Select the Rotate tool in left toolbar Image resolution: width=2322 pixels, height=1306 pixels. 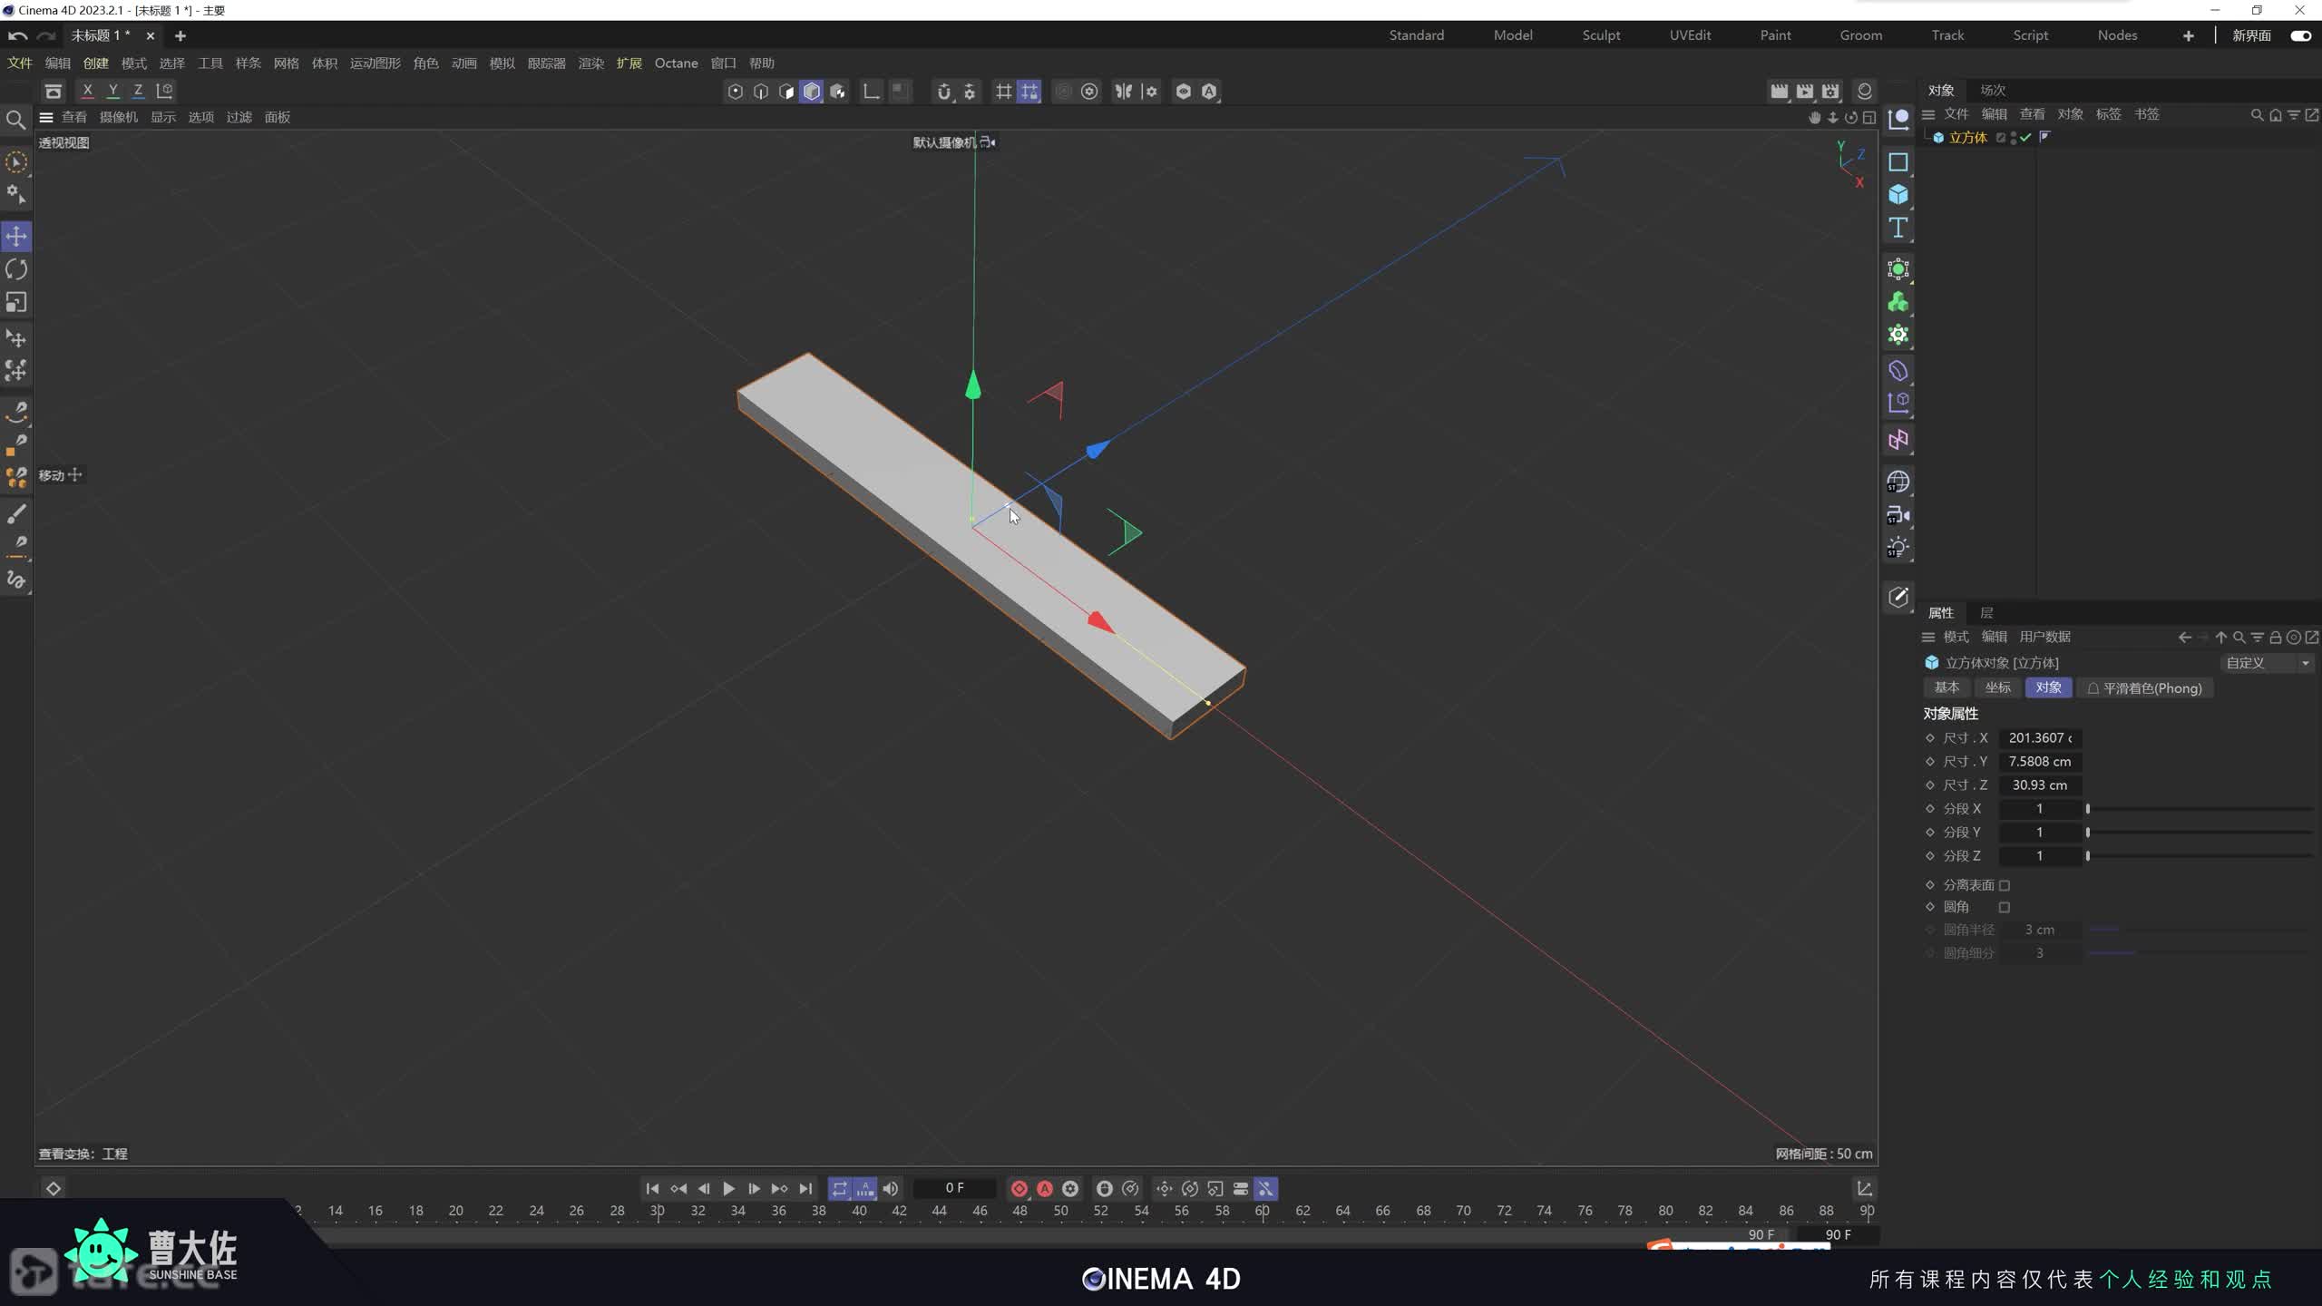click(x=16, y=269)
